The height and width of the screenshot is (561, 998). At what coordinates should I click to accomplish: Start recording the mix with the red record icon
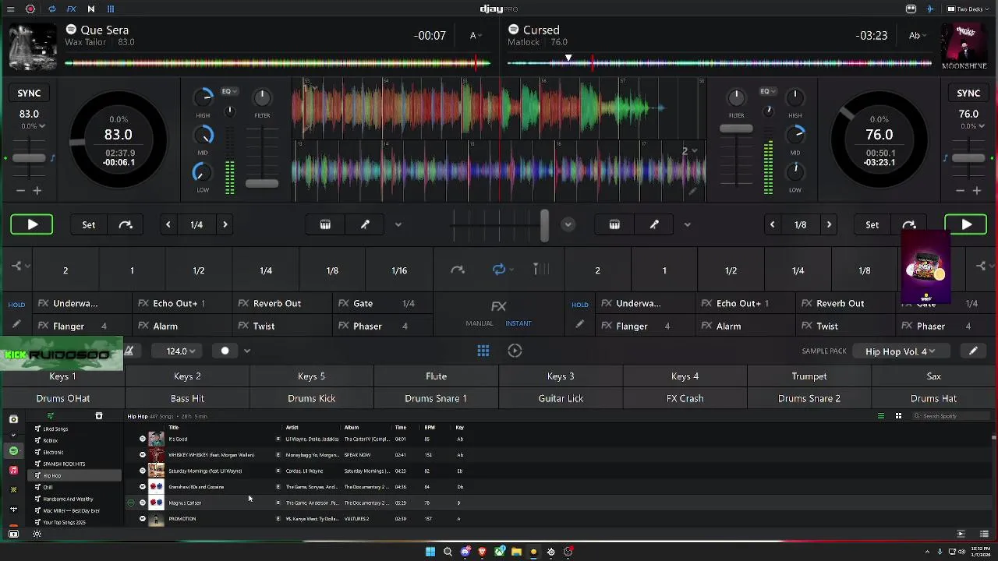(x=30, y=9)
